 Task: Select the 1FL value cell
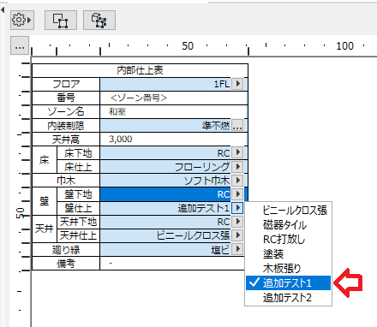[x=165, y=84]
